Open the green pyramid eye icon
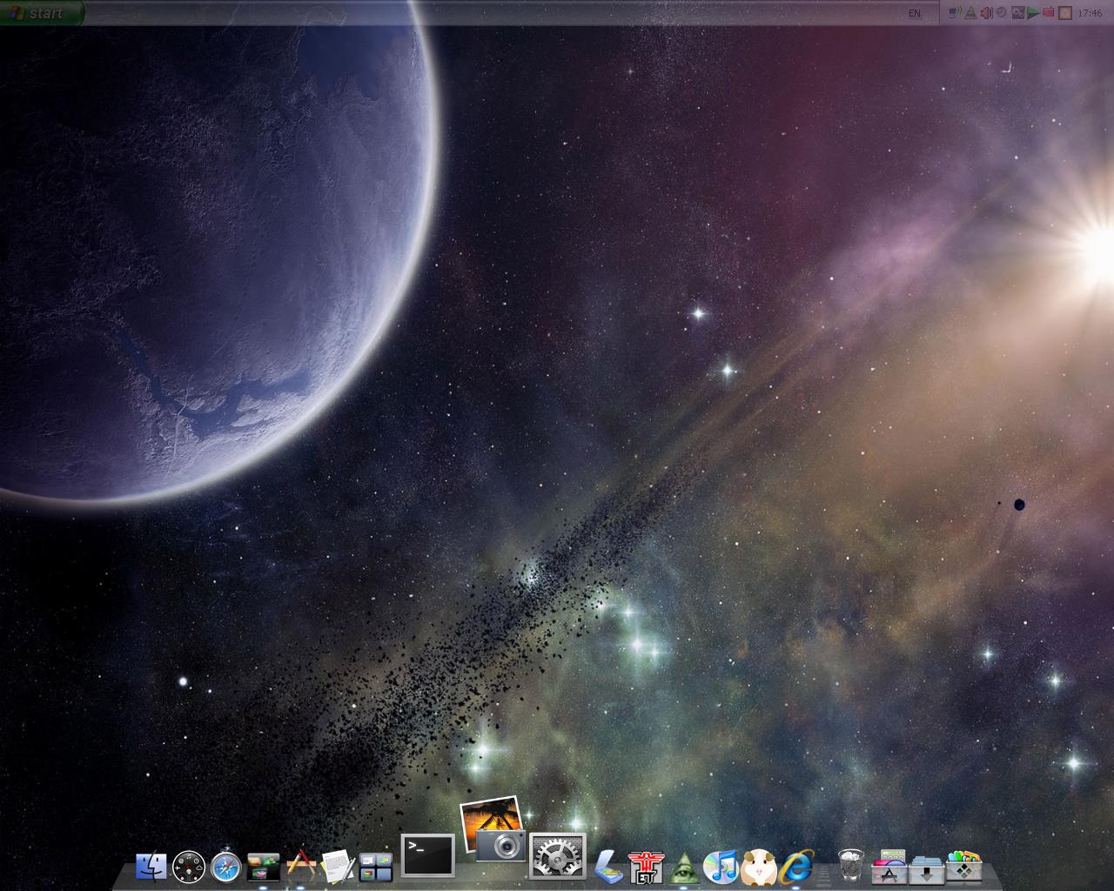The image size is (1114, 891). click(684, 867)
